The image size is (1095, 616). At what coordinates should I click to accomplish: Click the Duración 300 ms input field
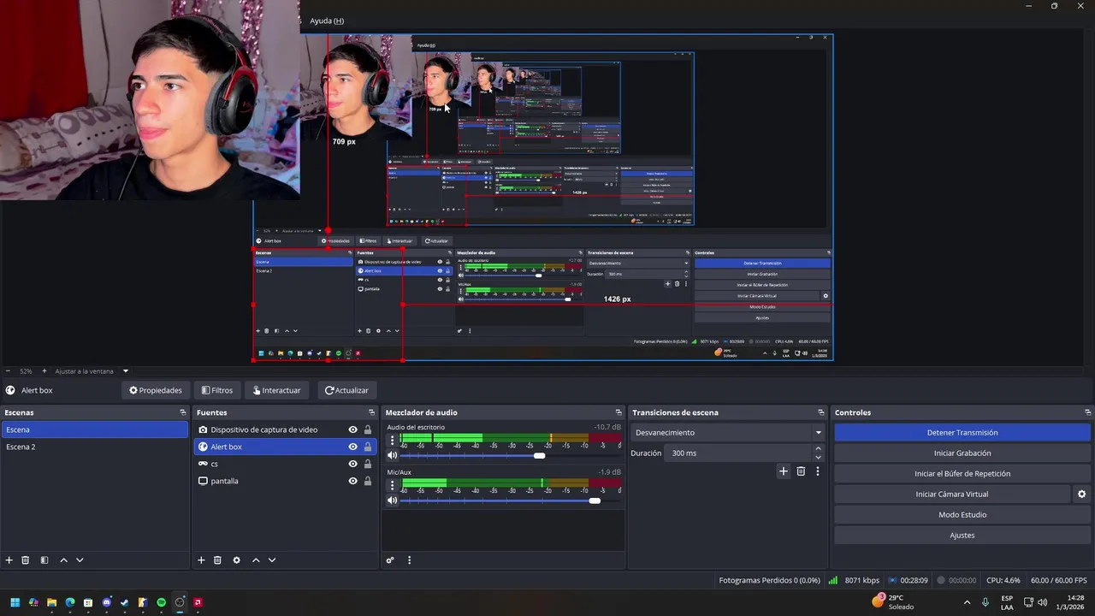click(x=737, y=453)
